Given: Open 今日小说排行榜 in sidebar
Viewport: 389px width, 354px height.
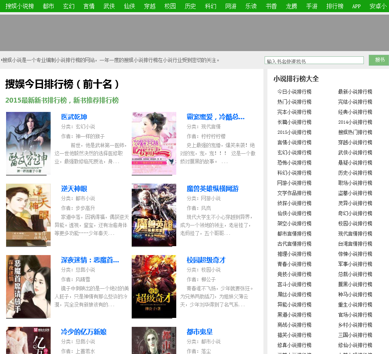Looking at the screenshot, I should pyautogui.click(x=294, y=92).
